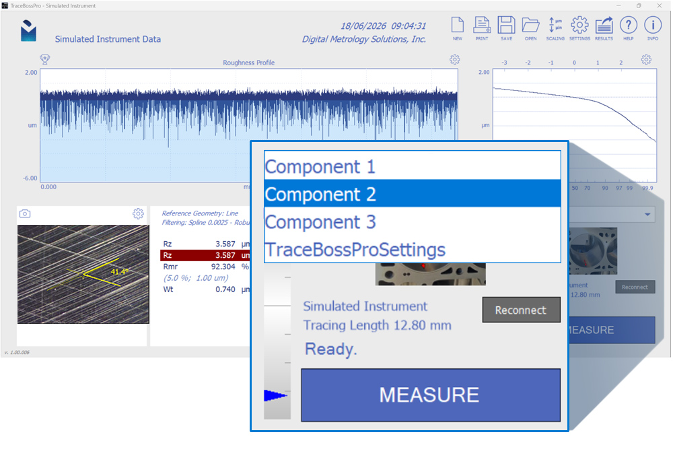Click the PRINT toolbar icon
Viewport: 673px width, 449px height.
[x=482, y=26]
